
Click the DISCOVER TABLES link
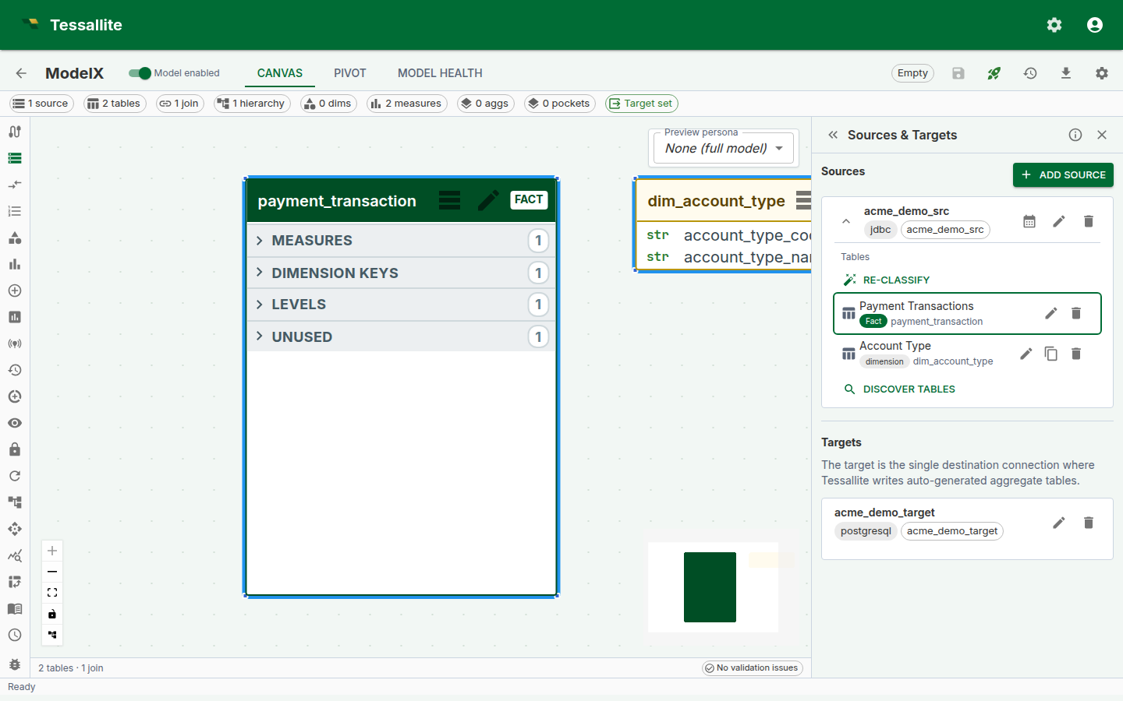pos(899,389)
